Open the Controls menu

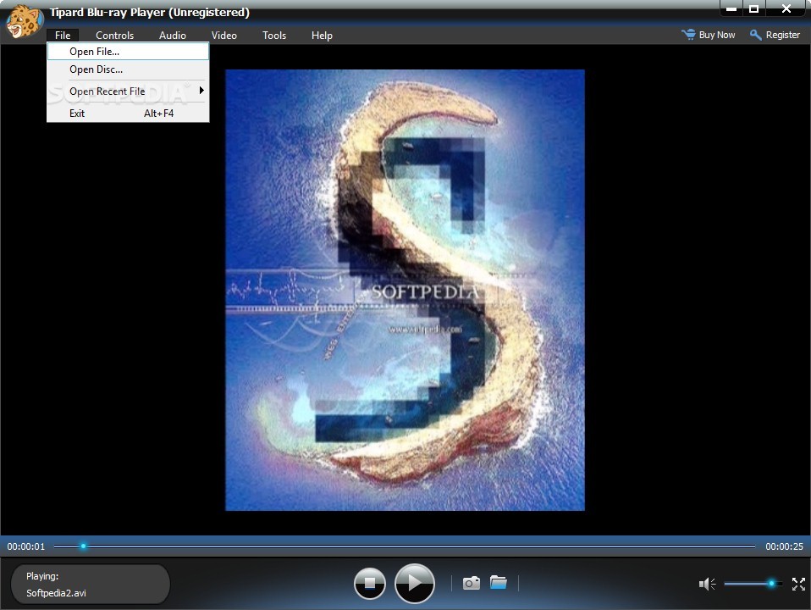[115, 36]
